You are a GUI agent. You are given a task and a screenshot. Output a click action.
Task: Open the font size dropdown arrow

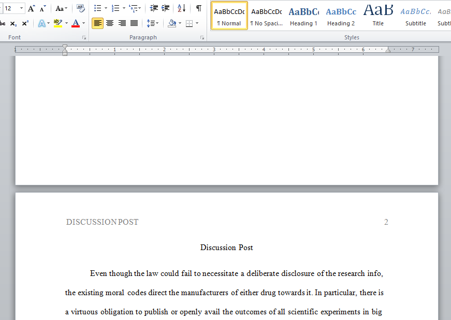21,8
